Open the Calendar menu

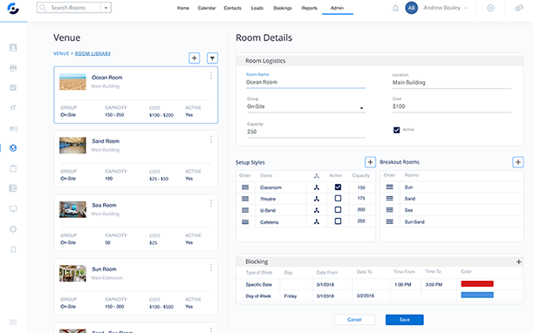pos(207,8)
